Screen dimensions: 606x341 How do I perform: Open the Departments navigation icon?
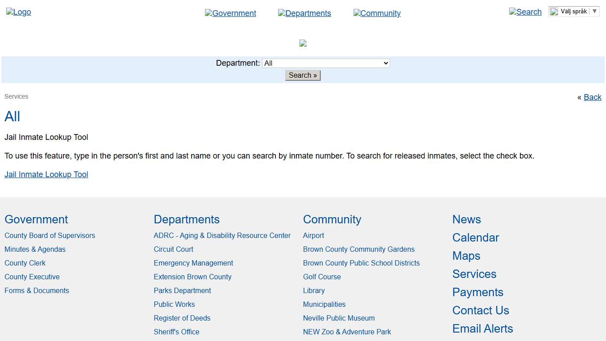304,13
